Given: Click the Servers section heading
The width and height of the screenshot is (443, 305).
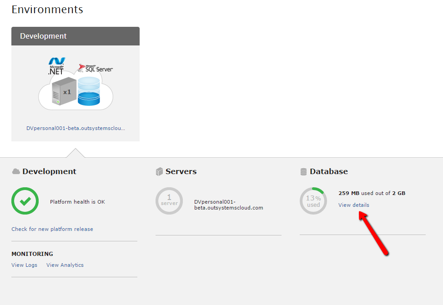Looking at the screenshot, I should point(181,171).
